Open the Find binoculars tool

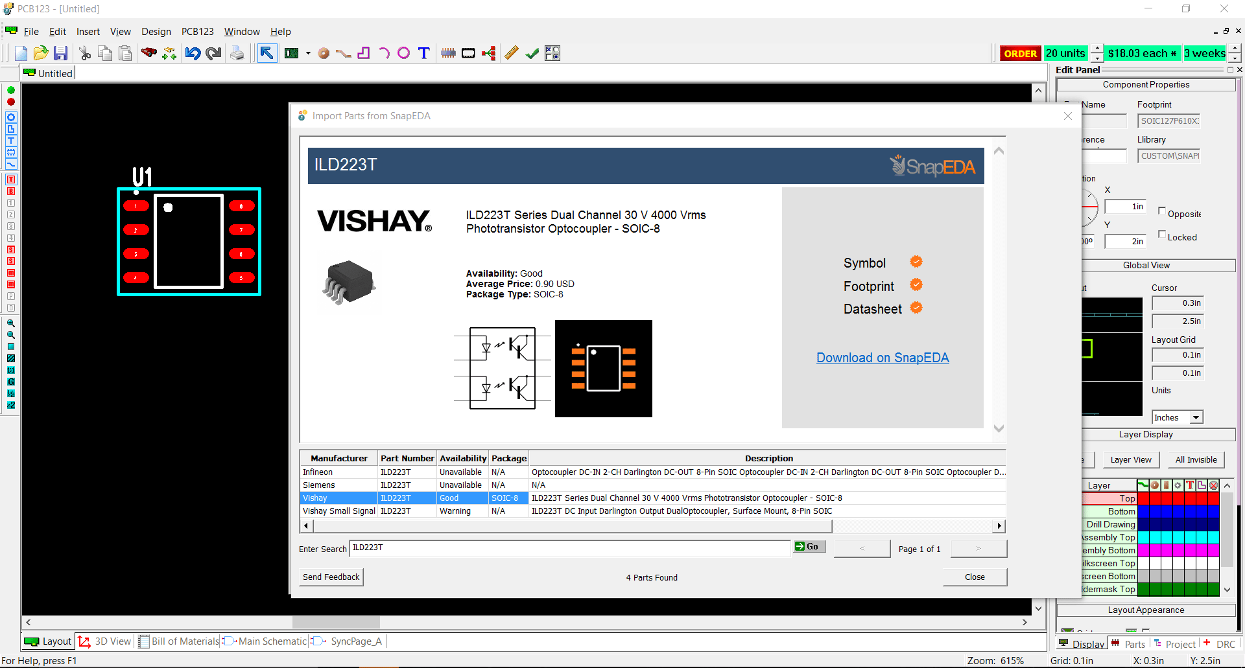tap(149, 52)
